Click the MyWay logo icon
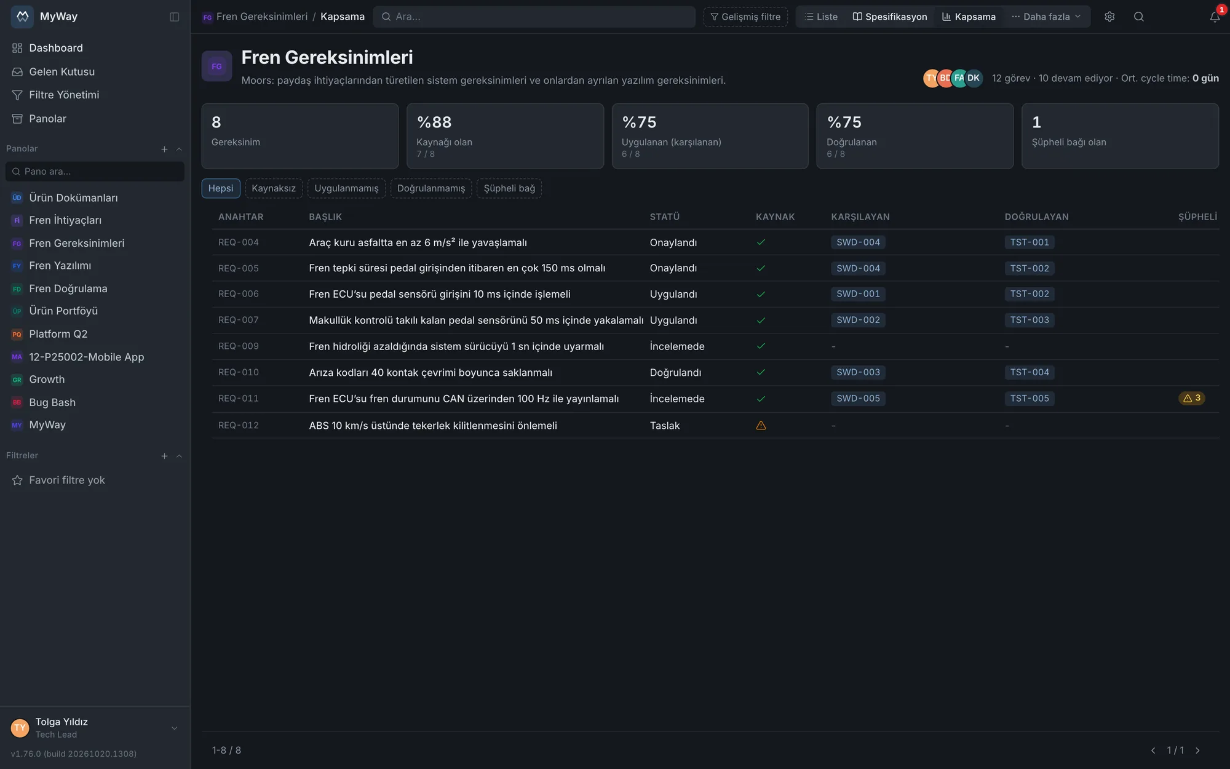This screenshot has height=769, width=1230. (22, 17)
